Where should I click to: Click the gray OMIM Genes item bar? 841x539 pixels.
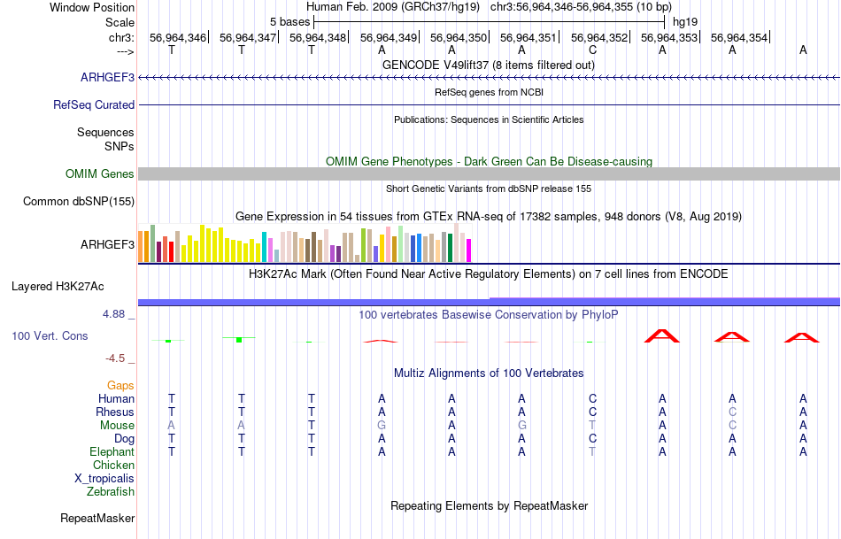click(x=490, y=173)
